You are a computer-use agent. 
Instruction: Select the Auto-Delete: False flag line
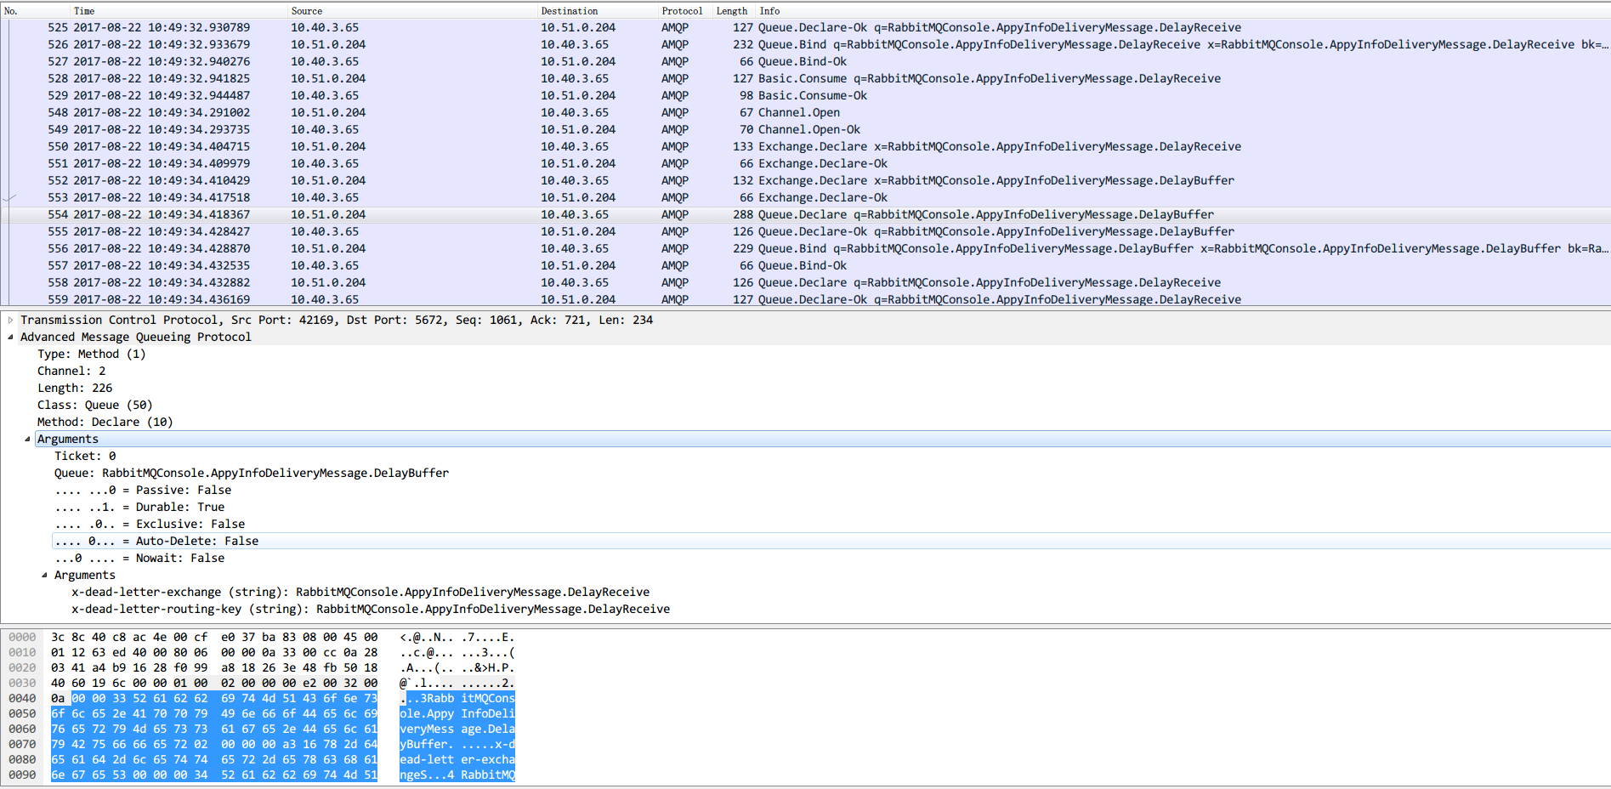(x=156, y=542)
